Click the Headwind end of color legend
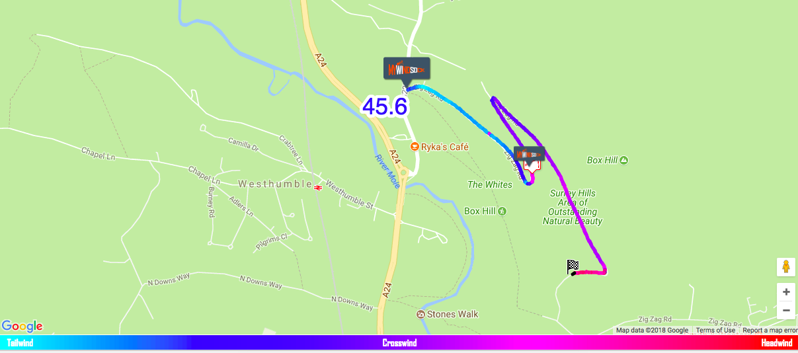Image resolution: width=798 pixels, height=353 pixels. click(776, 343)
